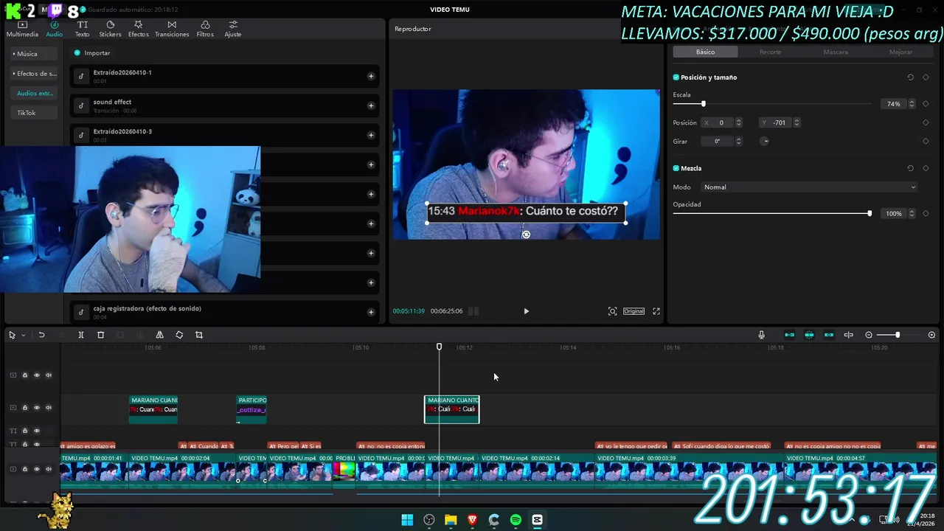The height and width of the screenshot is (531, 944).
Task: Undo the last edit in timeline toolbar
Action: [41, 335]
